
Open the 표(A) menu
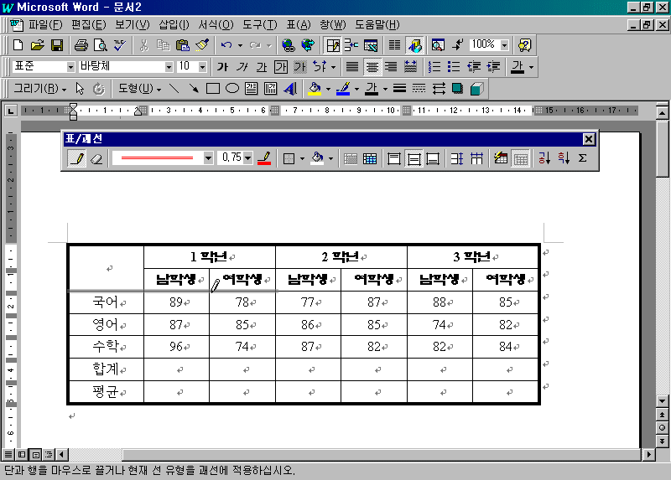click(x=299, y=25)
